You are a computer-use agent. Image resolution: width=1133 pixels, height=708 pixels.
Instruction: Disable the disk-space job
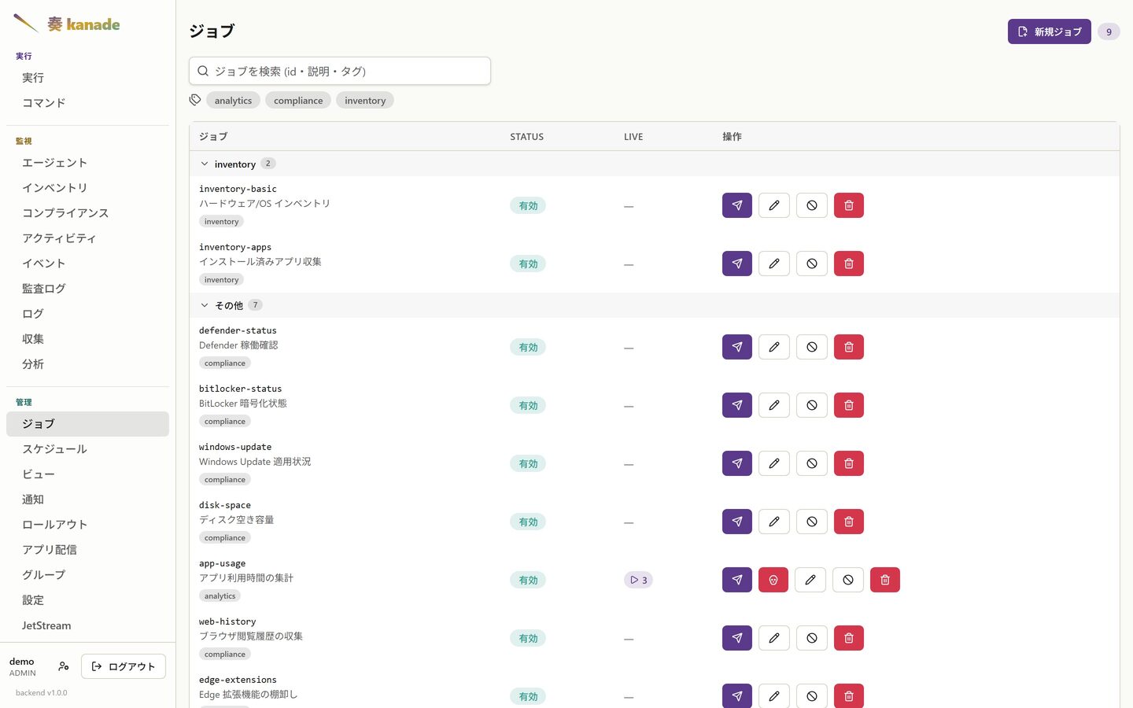click(812, 522)
